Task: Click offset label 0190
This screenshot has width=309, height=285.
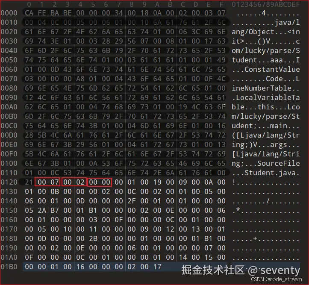Action: [x=9, y=248]
